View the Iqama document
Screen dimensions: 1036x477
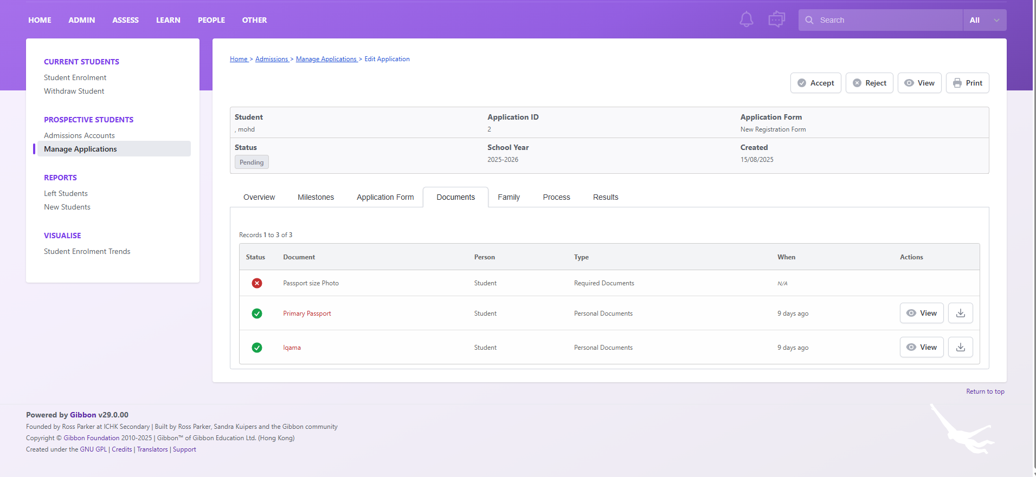coord(922,348)
